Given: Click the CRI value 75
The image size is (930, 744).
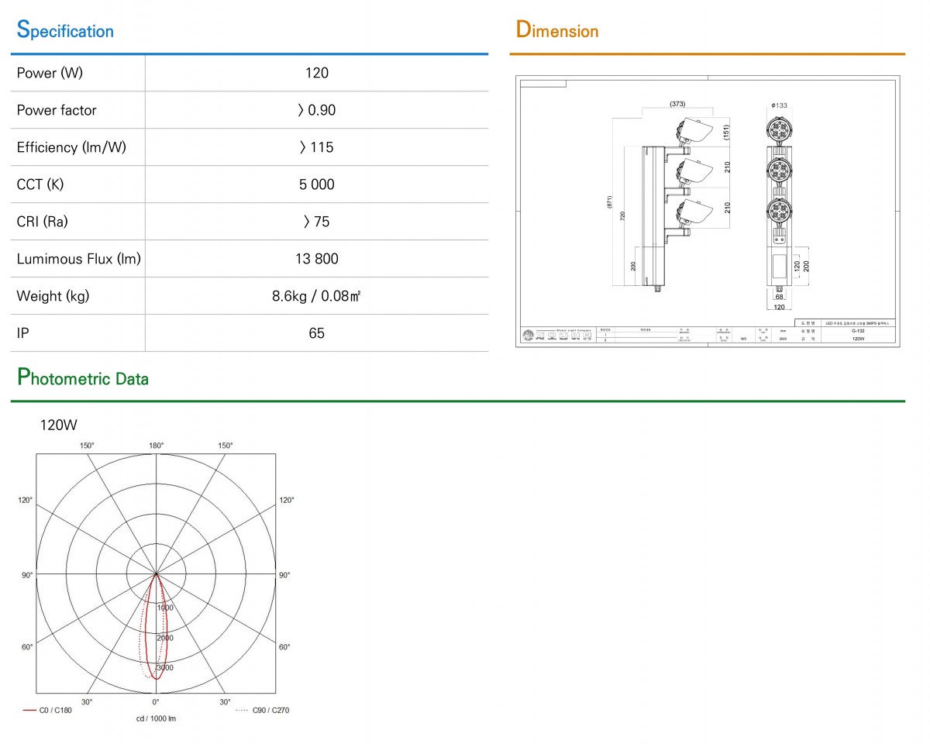Looking at the screenshot, I should tap(317, 222).
